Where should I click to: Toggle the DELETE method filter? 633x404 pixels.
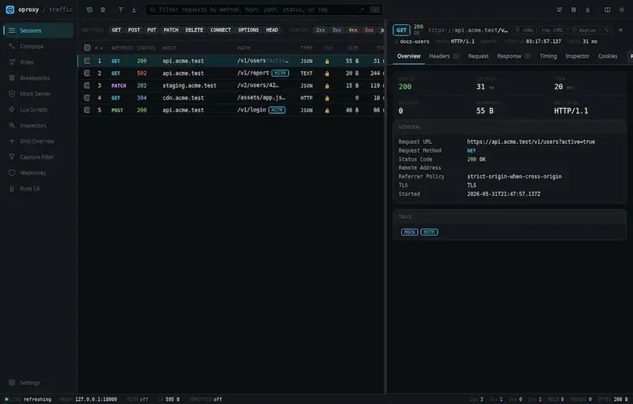tap(194, 30)
